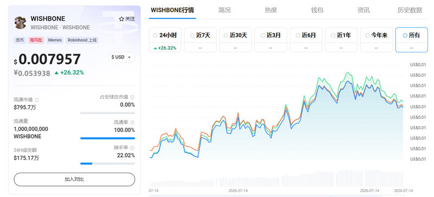Click the star follow icon
The image size is (434, 197).
click(x=121, y=19)
